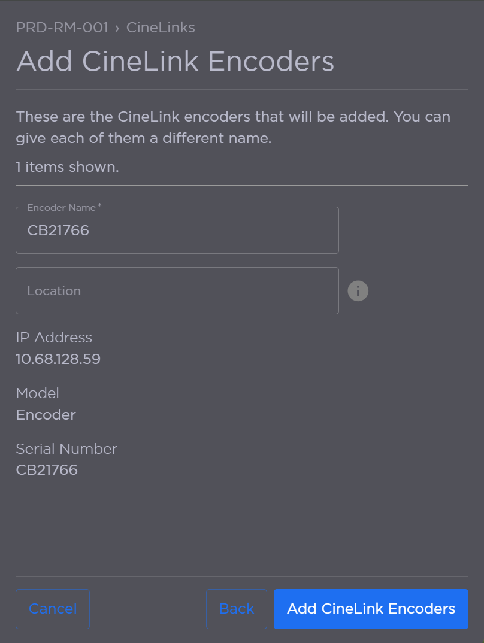Select the Encoder Name input showing CB21766
The width and height of the screenshot is (484, 643).
point(177,230)
